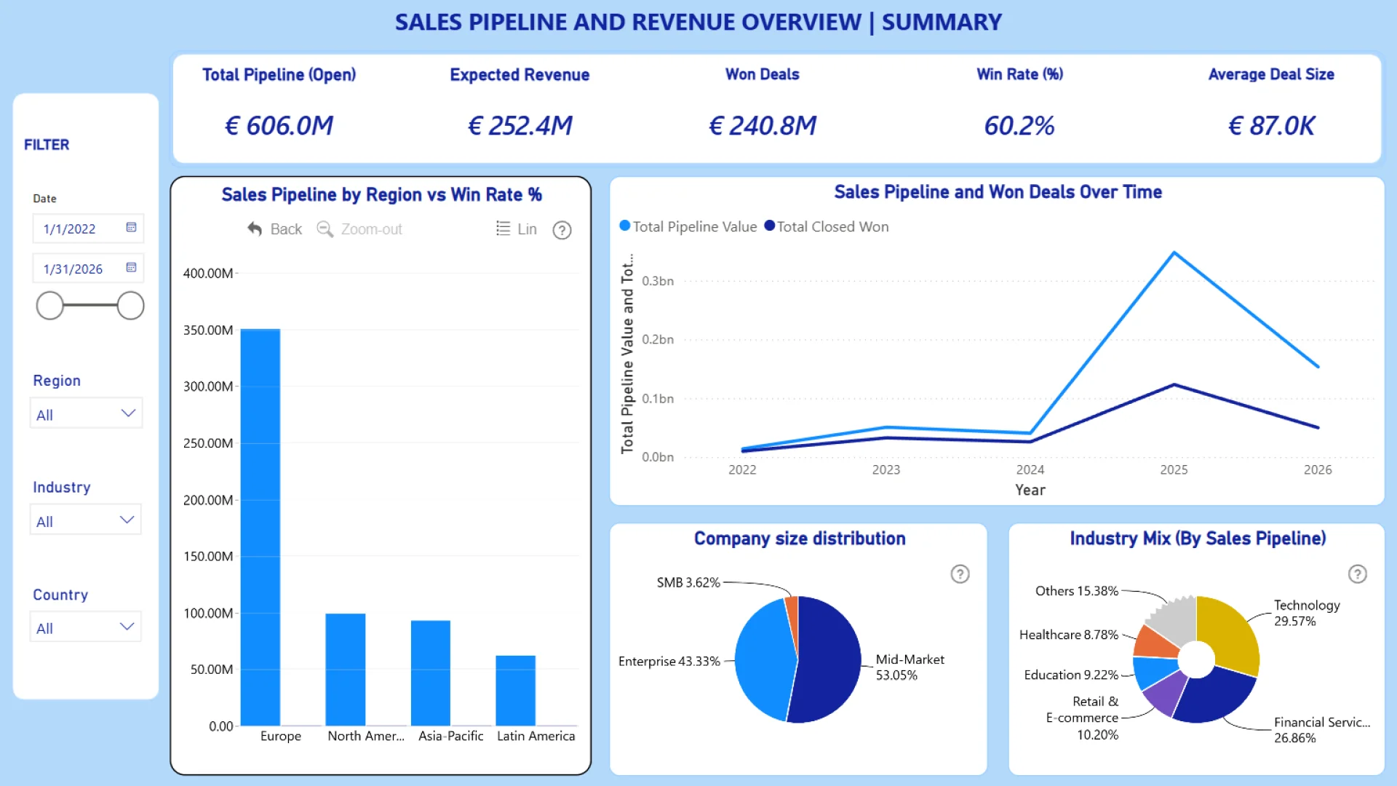Image resolution: width=1397 pixels, height=786 pixels.
Task: Open help icon on region bar chart
Action: (562, 230)
